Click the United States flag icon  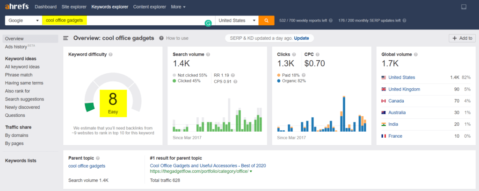[384, 78]
